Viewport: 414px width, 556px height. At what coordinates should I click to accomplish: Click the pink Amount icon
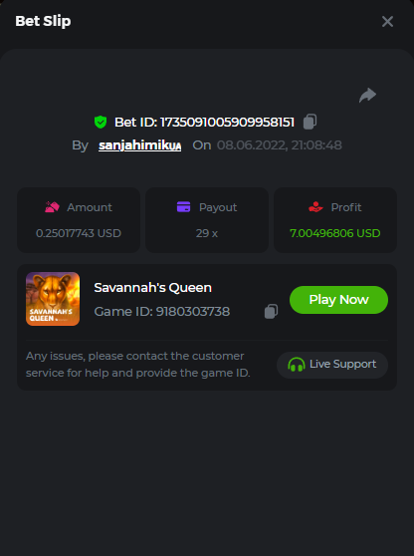point(52,207)
